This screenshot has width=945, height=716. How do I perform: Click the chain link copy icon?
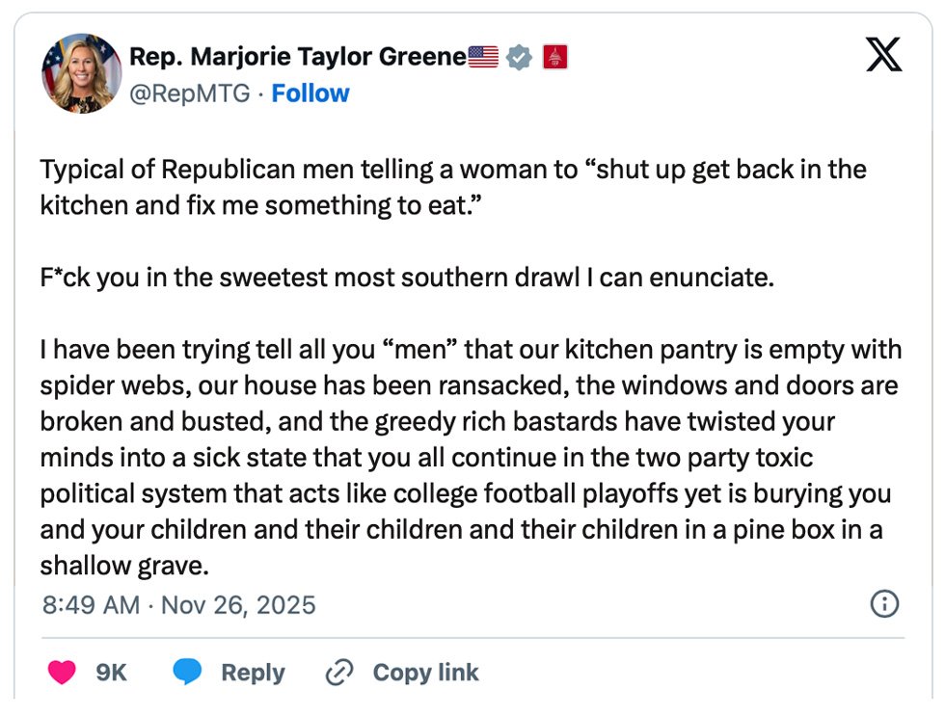339,672
